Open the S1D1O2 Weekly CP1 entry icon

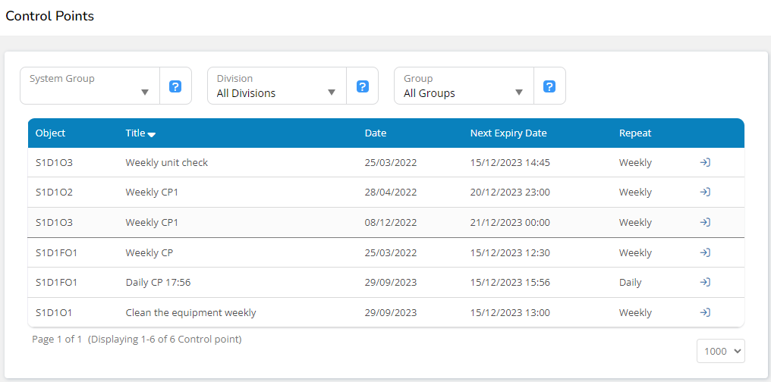click(x=705, y=193)
